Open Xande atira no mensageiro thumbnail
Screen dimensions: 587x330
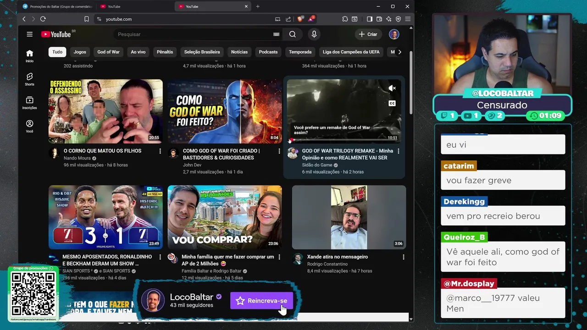click(349, 217)
